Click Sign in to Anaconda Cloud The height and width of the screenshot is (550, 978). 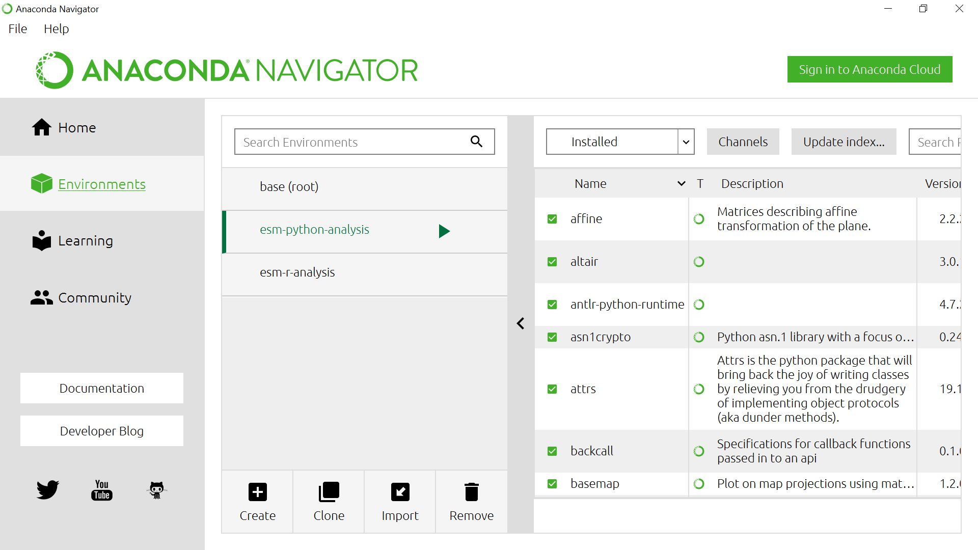(x=870, y=70)
